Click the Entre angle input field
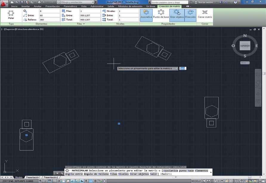Image resolution: width=266 pixels, height=183 pixels. pos(50,15)
